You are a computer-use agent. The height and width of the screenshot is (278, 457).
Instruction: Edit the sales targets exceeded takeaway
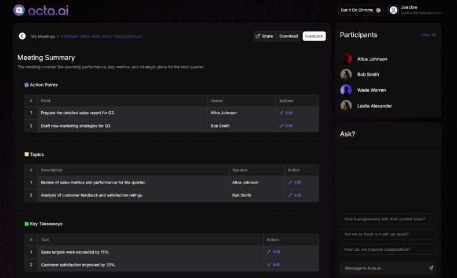(x=273, y=252)
